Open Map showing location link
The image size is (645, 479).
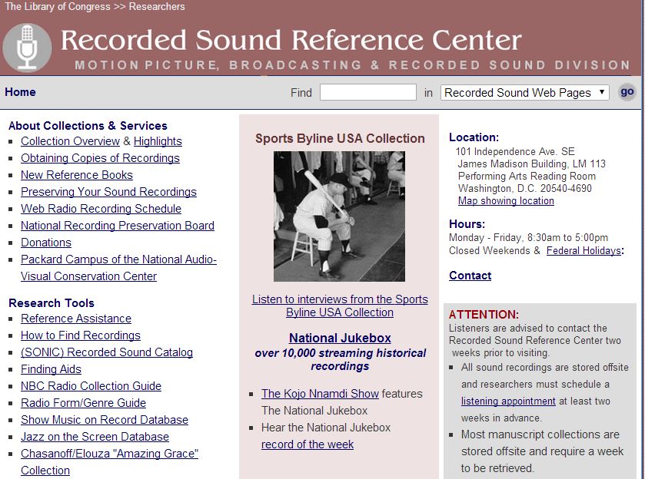pos(506,201)
